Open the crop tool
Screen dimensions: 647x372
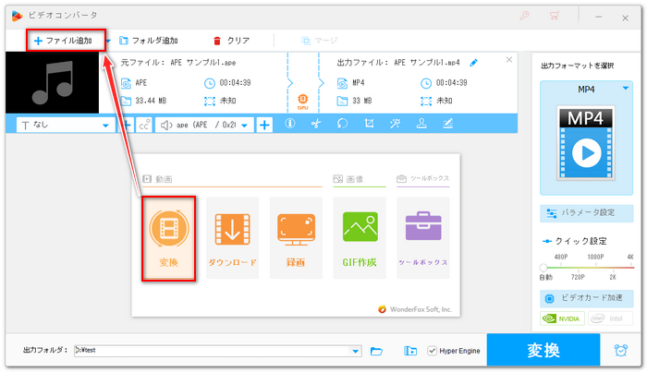click(369, 123)
